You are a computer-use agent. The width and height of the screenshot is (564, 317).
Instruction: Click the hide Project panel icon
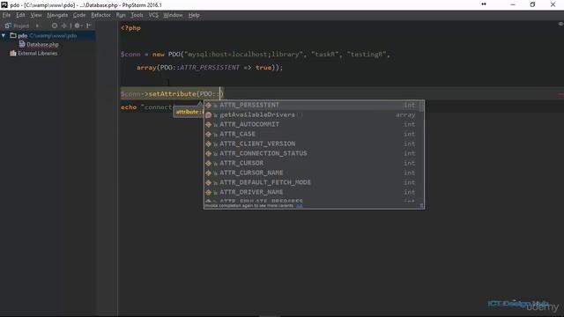click(88, 26)
